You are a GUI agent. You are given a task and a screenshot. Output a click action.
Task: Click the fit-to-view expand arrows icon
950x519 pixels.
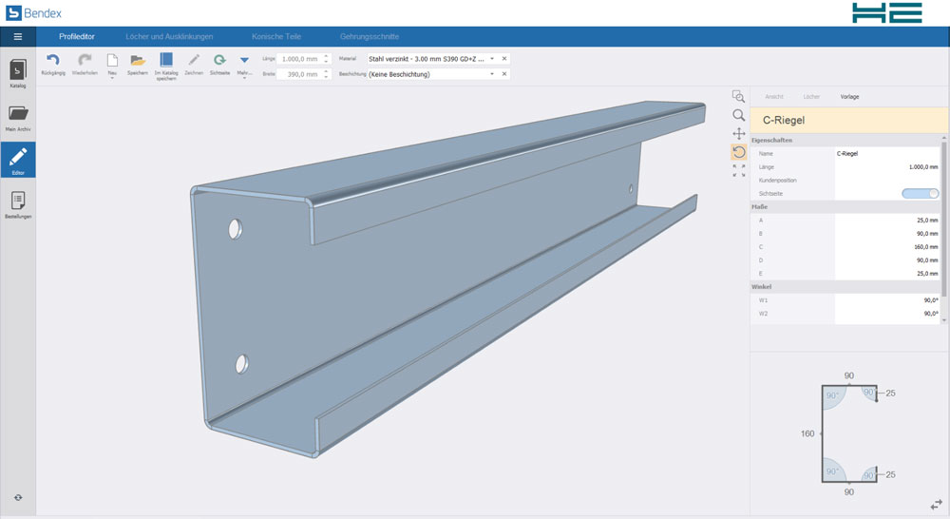(x=738, y=171)
